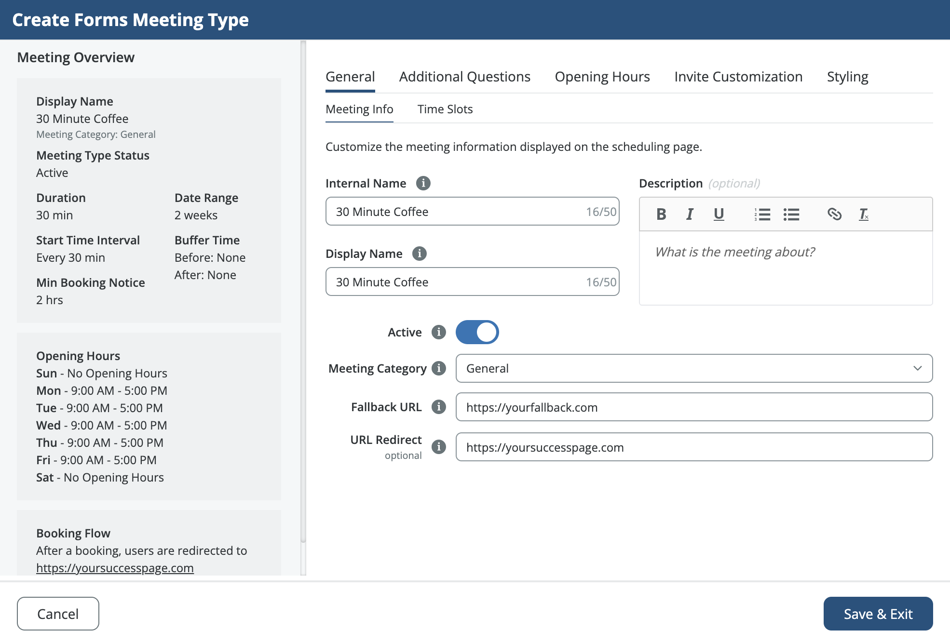Screen dimensions: 950x644
Task: Select the 'Every 30 min' interval value
Action: point(70,257)
